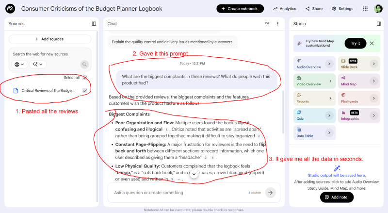388x213 pixels.
Task: Click the NotebookLM logo icon
Action: tap(10, 9)
